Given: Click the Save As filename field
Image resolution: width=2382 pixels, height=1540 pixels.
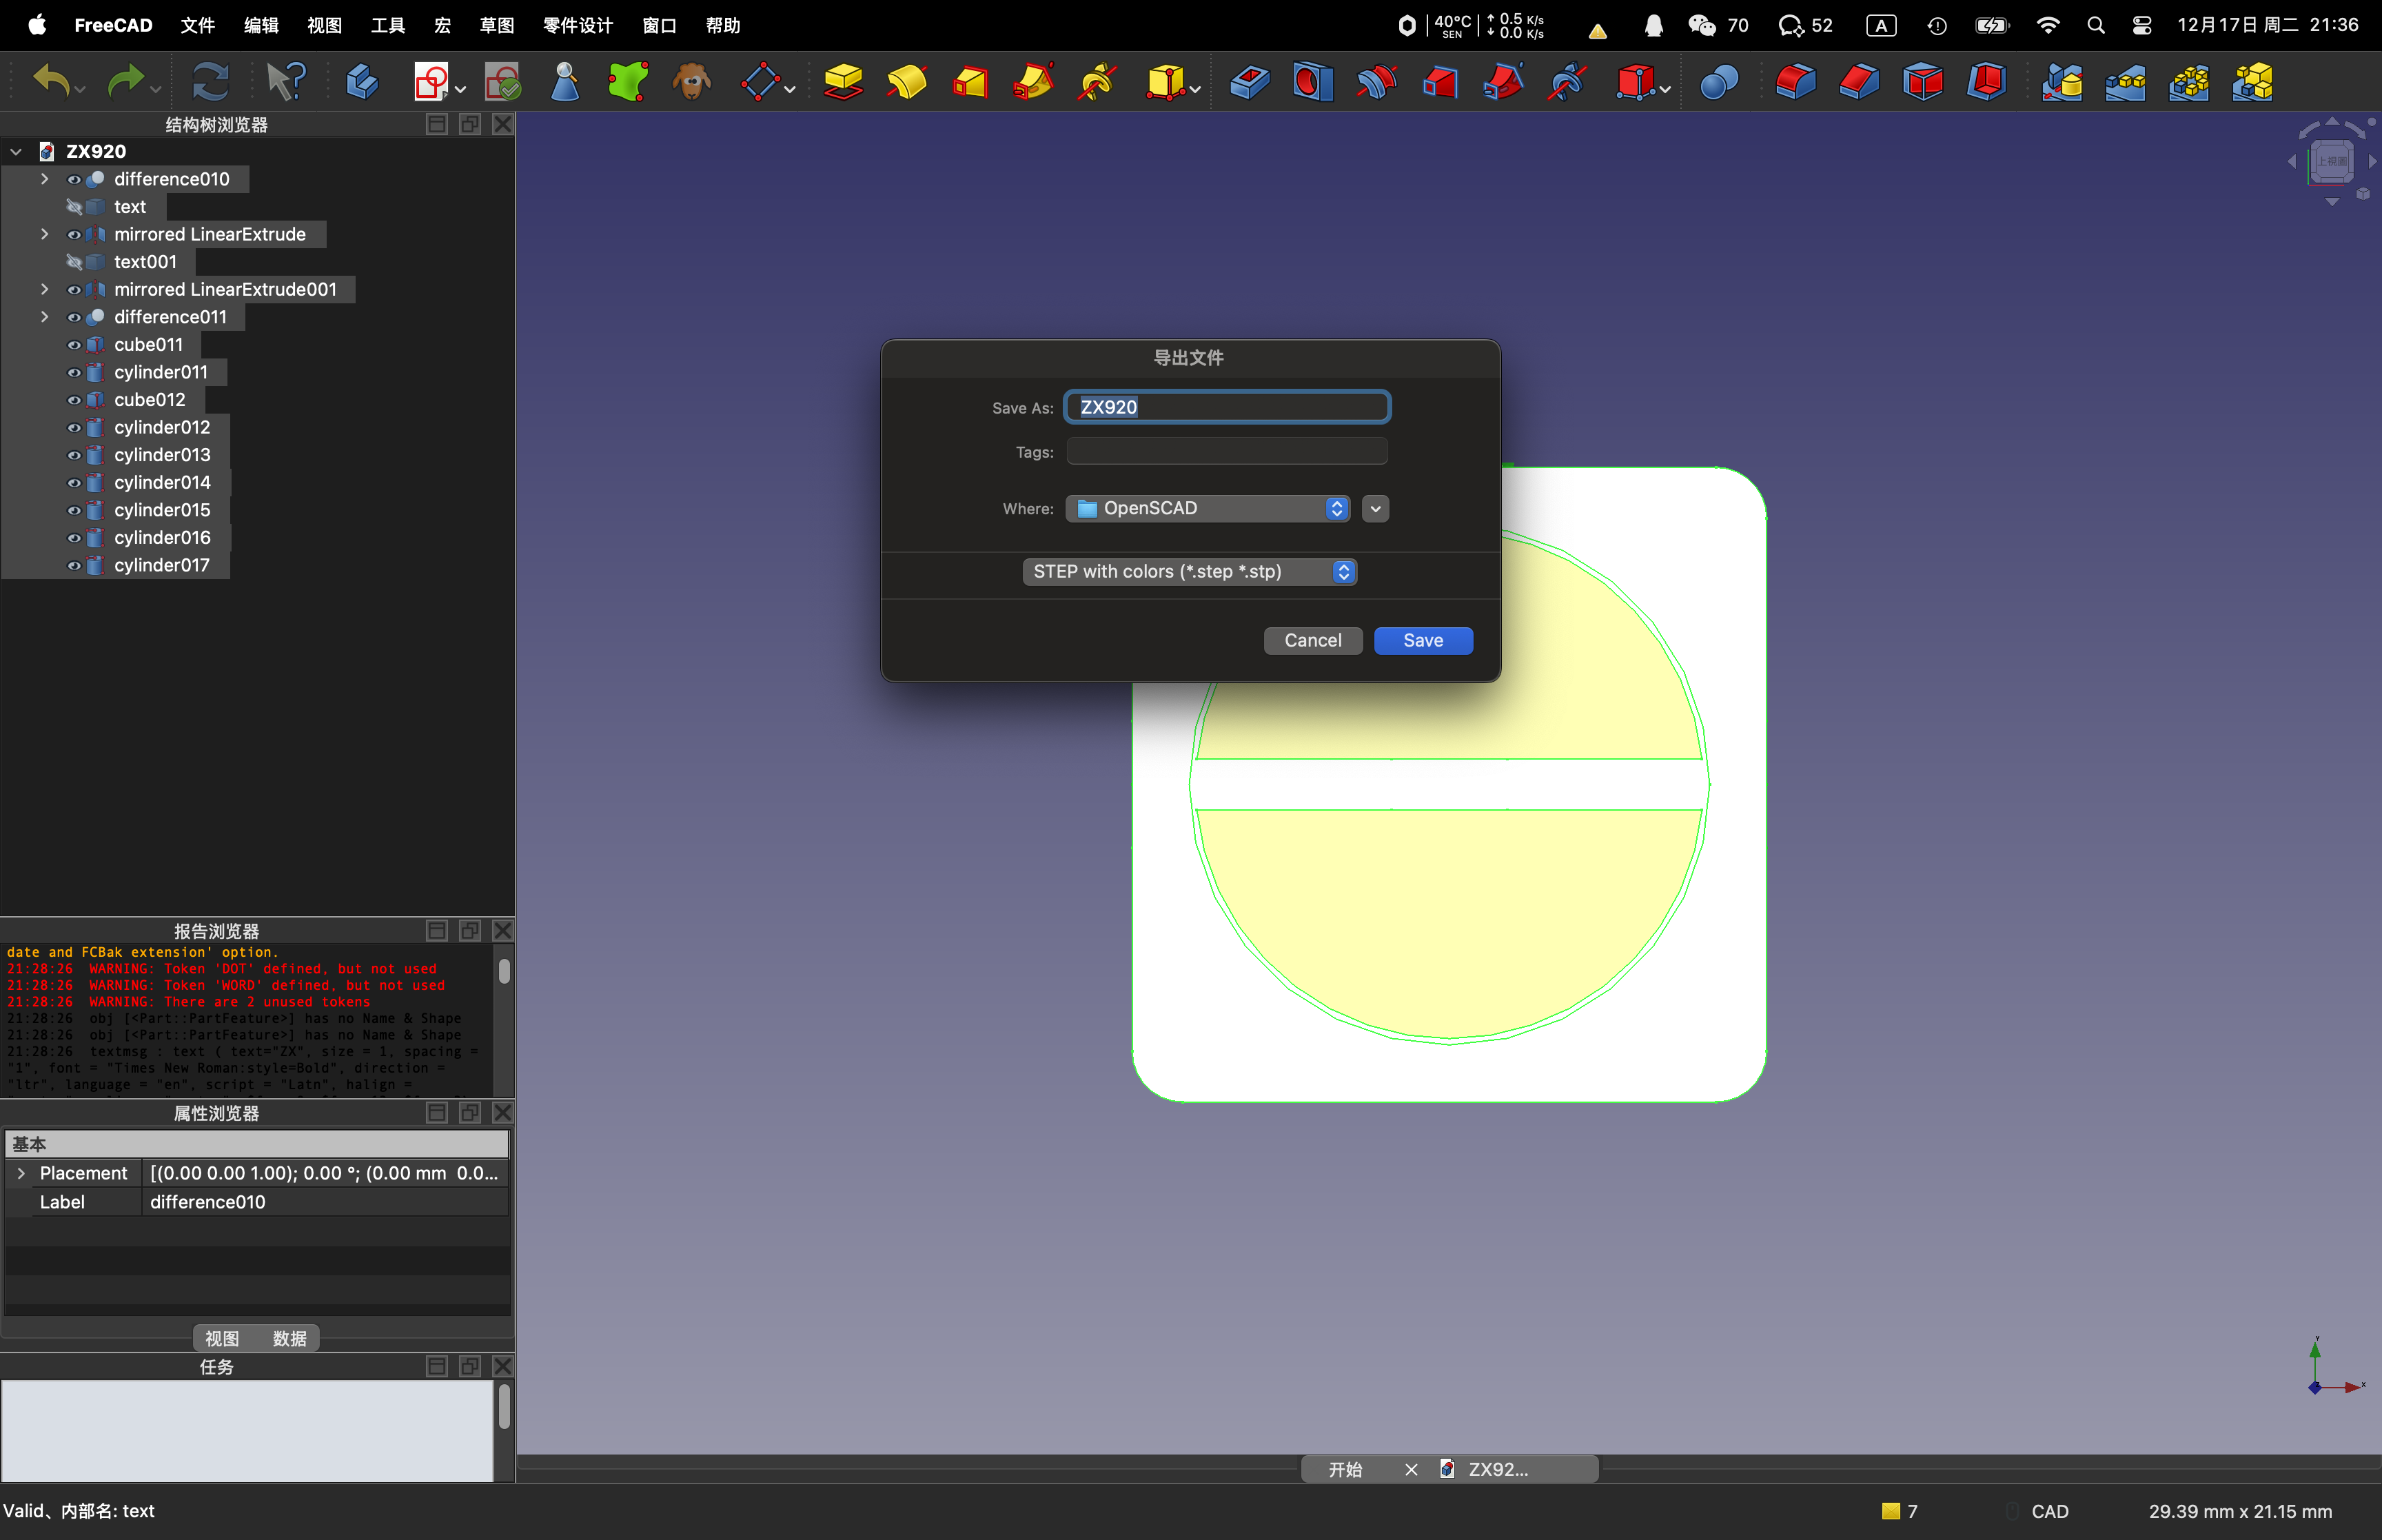Looking at the screenshot, I should coord(1226,407).
